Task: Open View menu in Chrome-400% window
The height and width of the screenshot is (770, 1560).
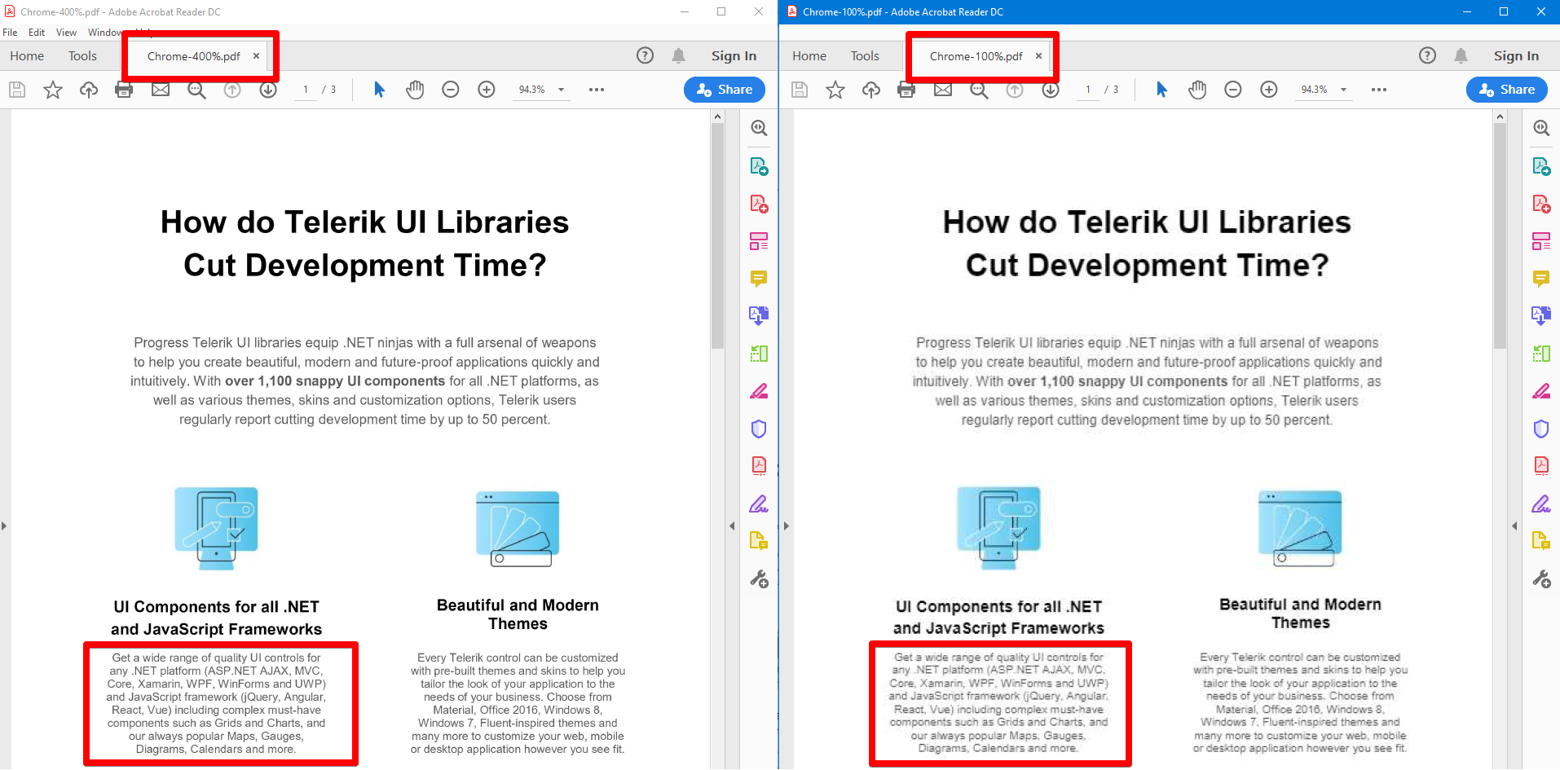Action: point(66,33)
